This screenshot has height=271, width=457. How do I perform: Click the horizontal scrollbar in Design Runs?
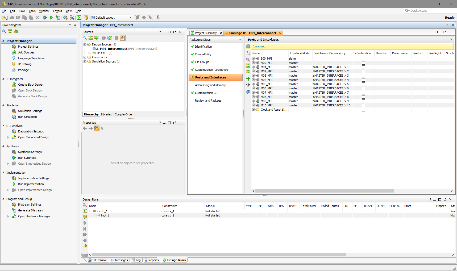point(219,255)
